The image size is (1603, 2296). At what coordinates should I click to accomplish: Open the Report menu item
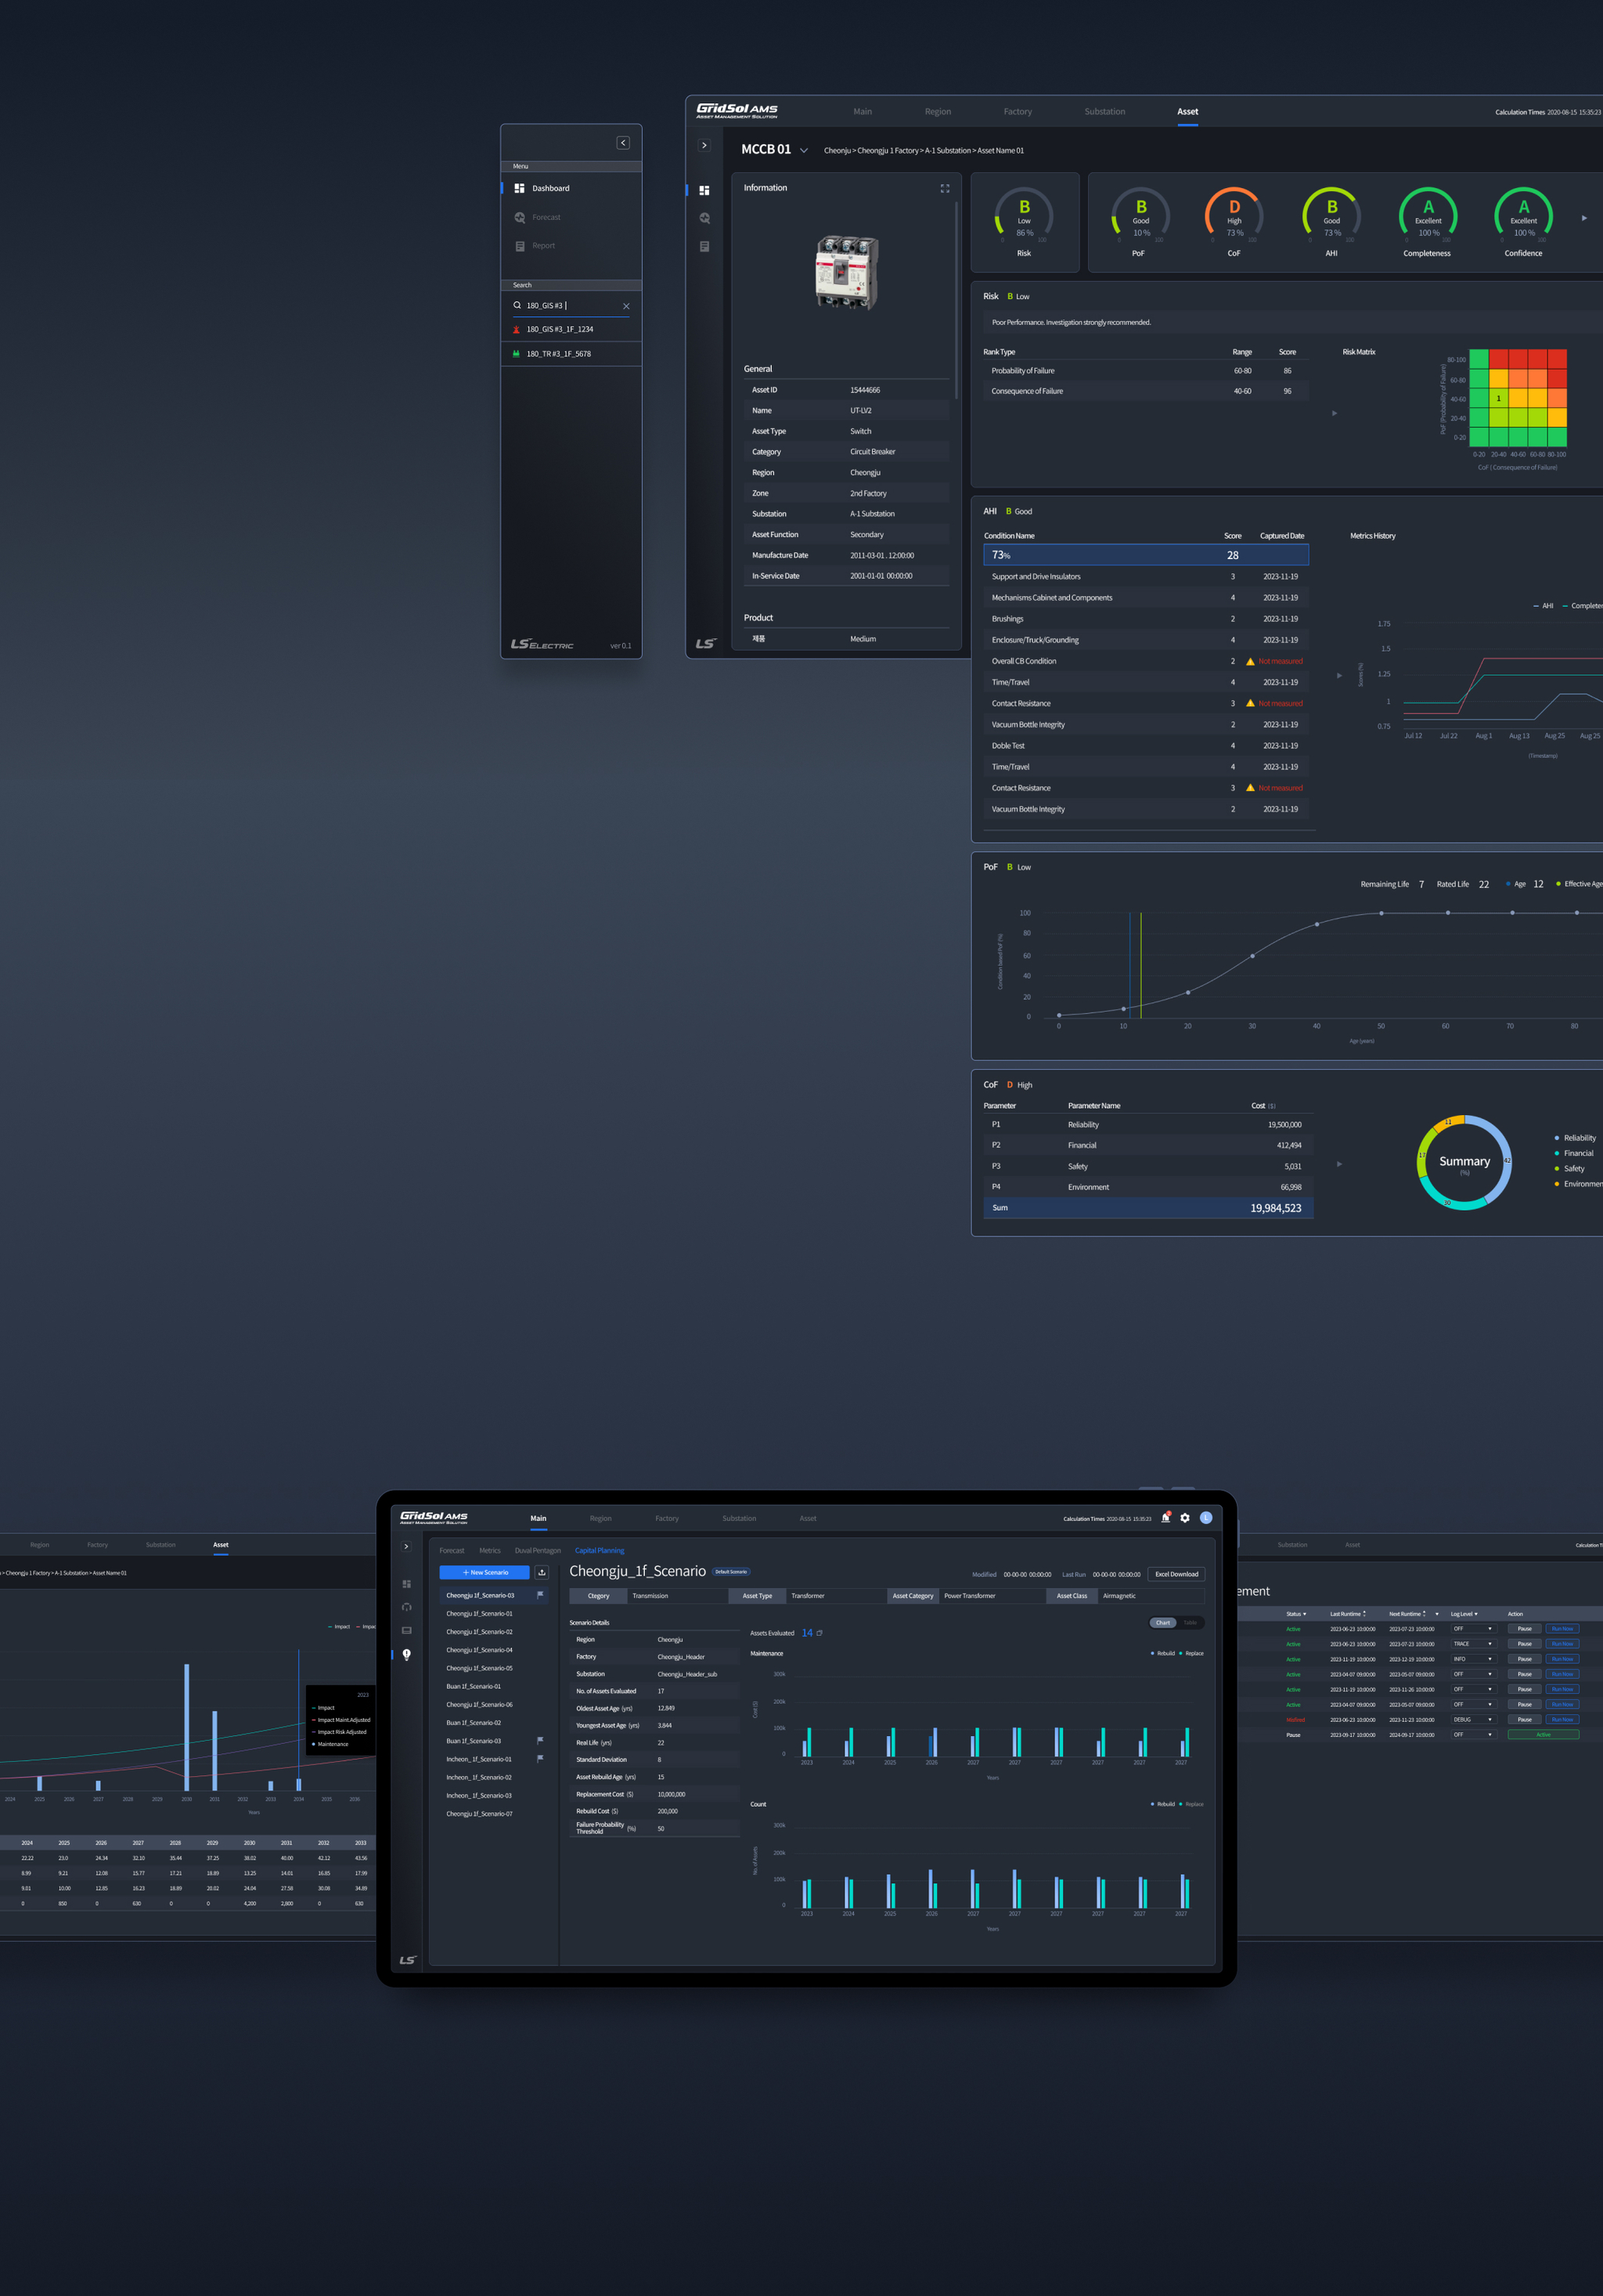(x=542, y=246)
